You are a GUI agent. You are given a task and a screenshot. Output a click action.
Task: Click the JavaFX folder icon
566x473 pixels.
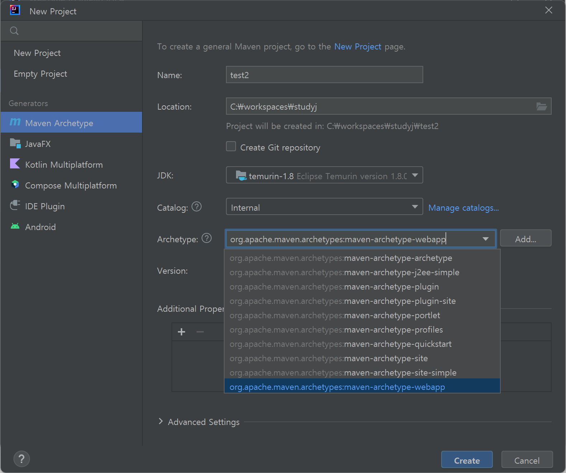click(x=15, y=143)
